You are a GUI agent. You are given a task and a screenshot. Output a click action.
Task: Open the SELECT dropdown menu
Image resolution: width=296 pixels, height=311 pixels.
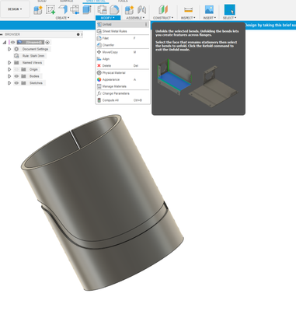click(229, 18)
